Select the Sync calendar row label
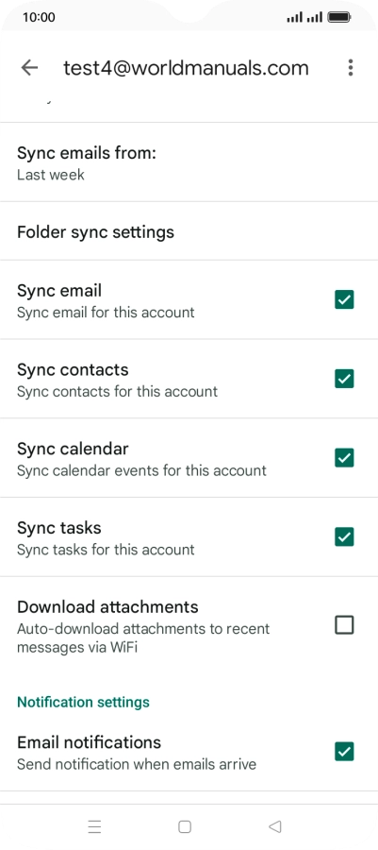Image resolution: width=378 pixels, height=850 pixels. pos(73,449)
